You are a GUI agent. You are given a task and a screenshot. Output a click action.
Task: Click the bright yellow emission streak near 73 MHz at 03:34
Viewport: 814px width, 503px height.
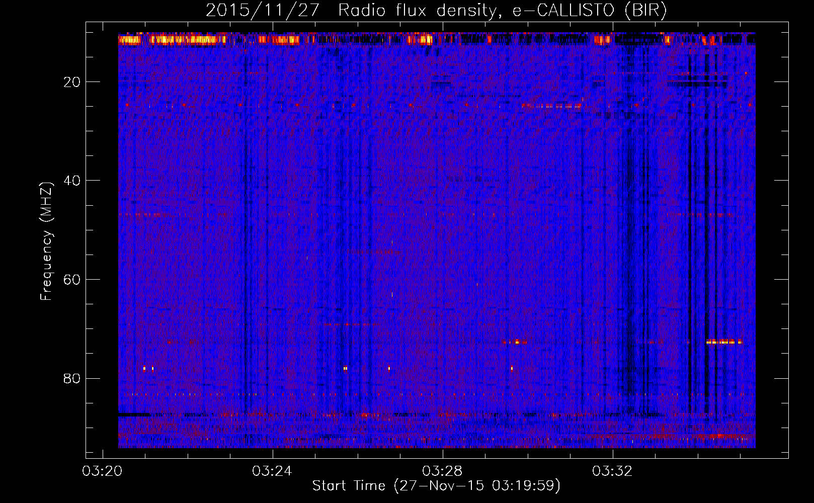coord(724,342)
